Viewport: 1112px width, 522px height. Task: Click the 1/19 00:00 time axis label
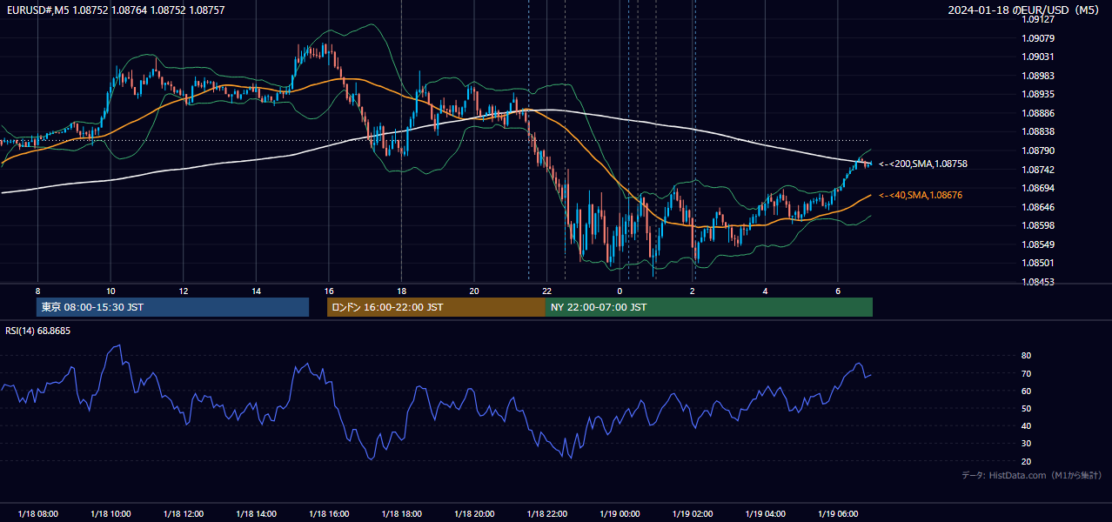pos(620,514)
